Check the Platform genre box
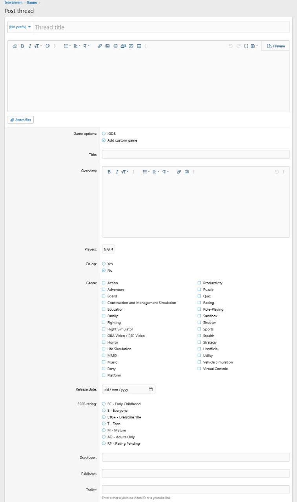Viewport: 297px width, 502px height. [x=104, y=375]
